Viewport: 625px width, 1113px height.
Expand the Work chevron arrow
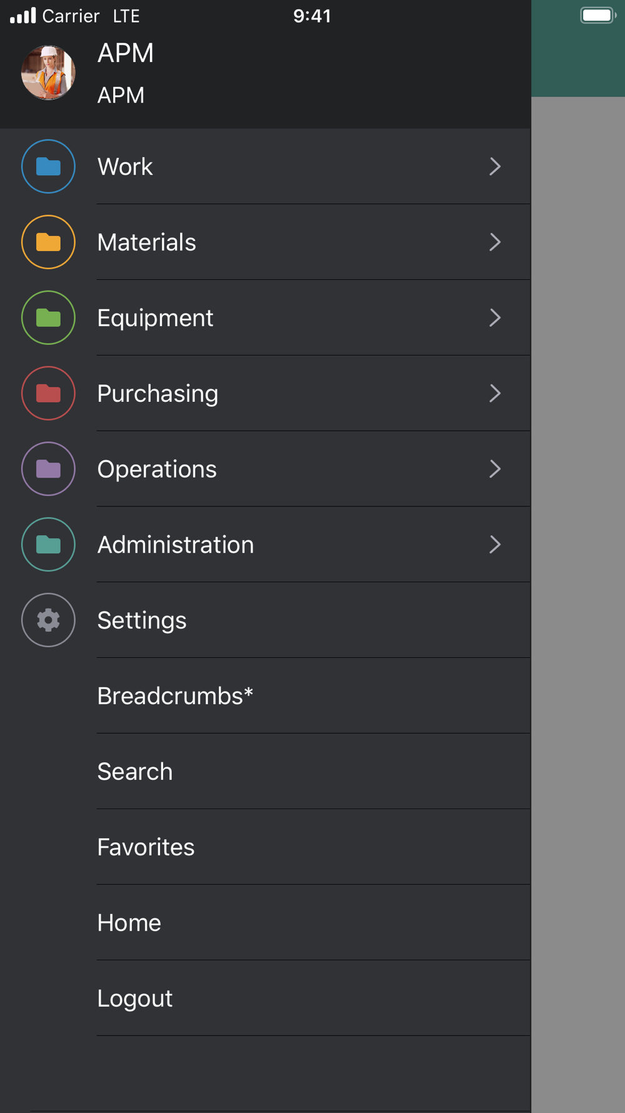495,167
